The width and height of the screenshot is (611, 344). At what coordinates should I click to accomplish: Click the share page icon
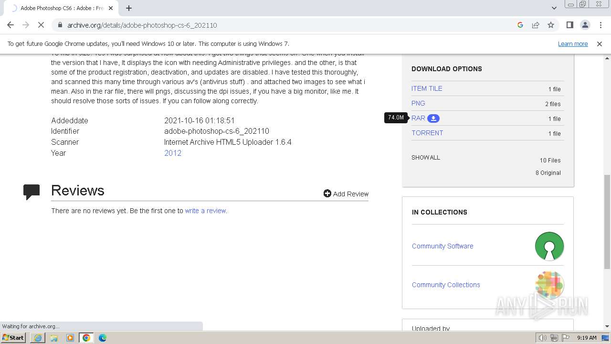pyautogui.click(x=536, y=25)
